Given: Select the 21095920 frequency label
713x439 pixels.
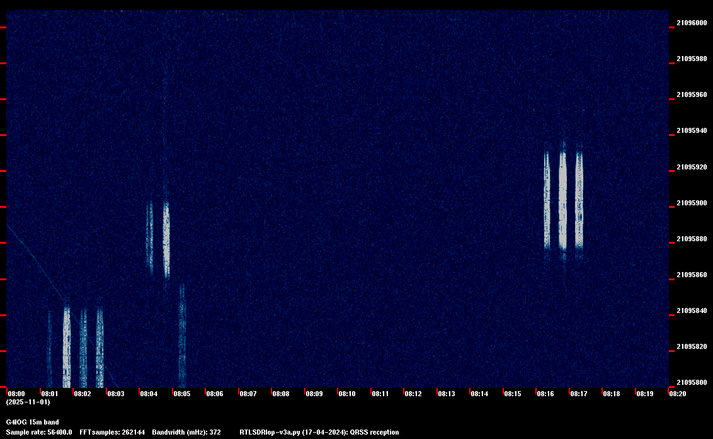Looking at the screenshot, I should [692, 167].
